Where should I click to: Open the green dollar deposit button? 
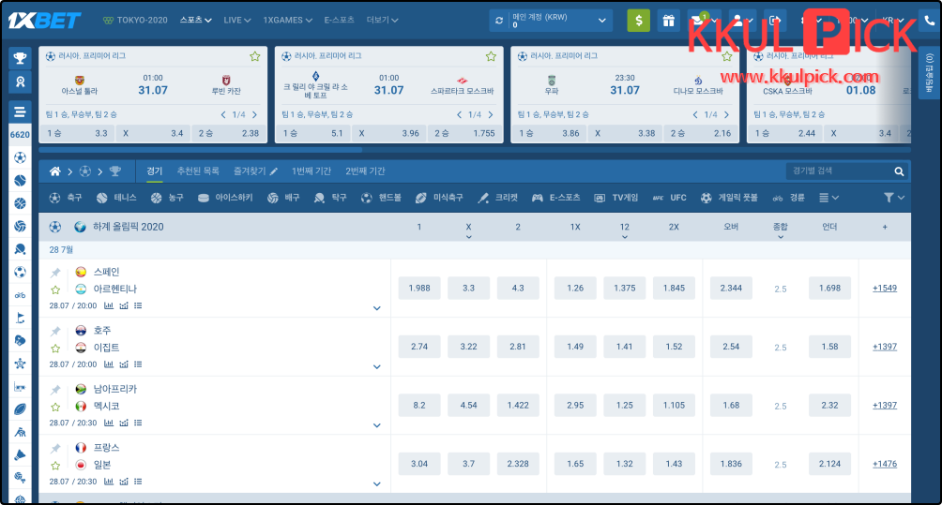[x=639, y=21]
